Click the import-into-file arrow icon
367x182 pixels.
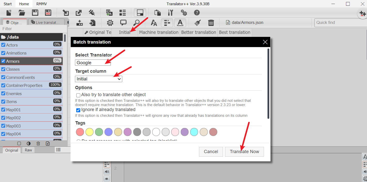coord(92,23)
